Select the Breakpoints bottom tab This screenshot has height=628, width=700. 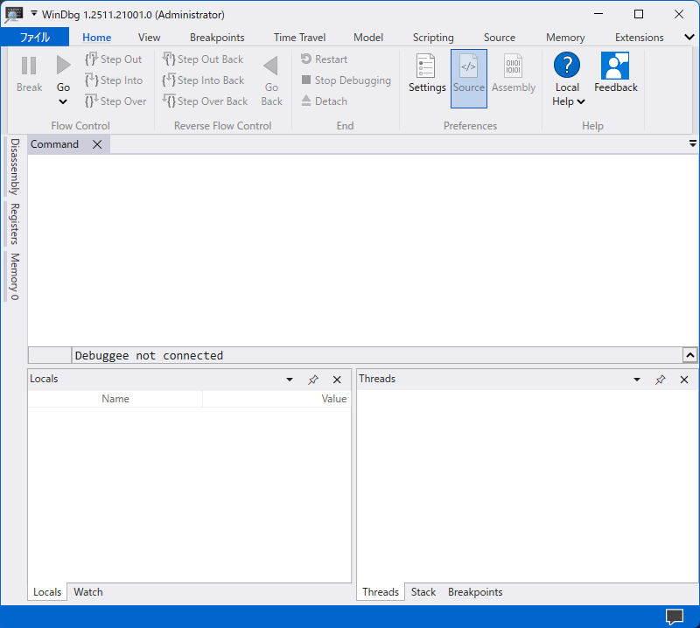click(475, 592)
